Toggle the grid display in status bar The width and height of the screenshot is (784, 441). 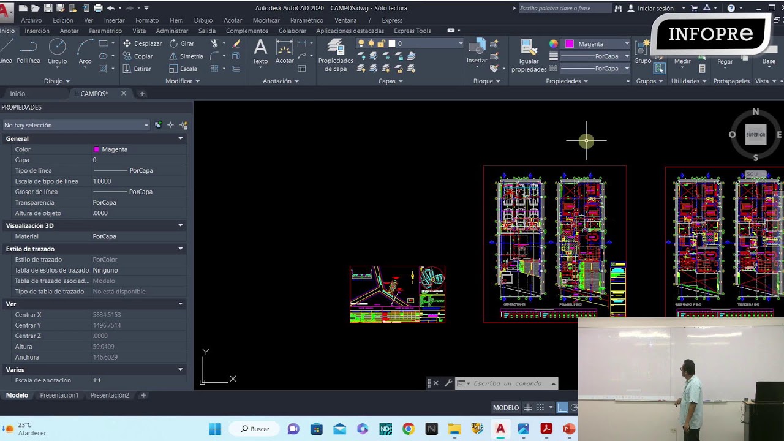tap(527, 407)
